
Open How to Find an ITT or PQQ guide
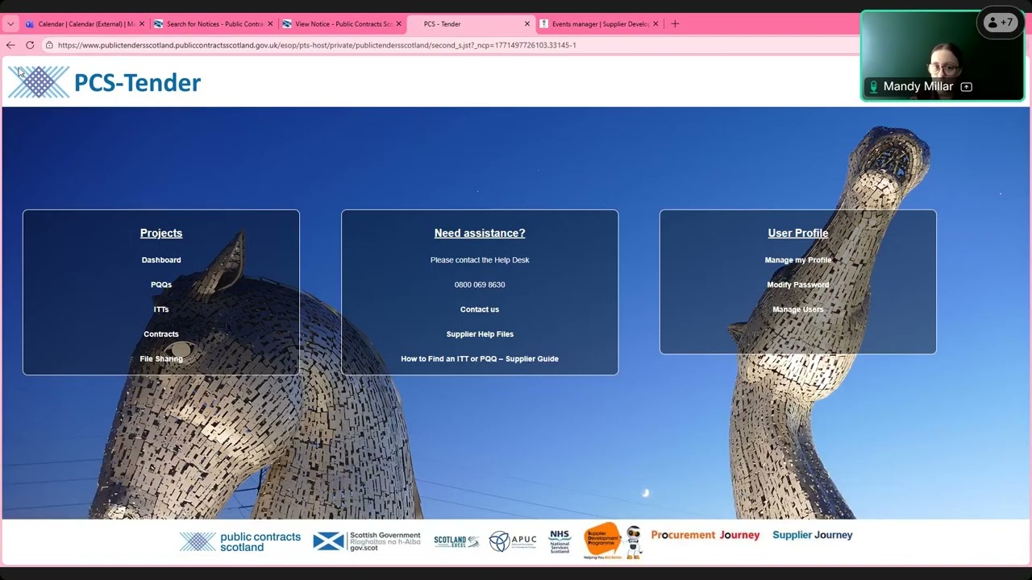coord(480,358)
